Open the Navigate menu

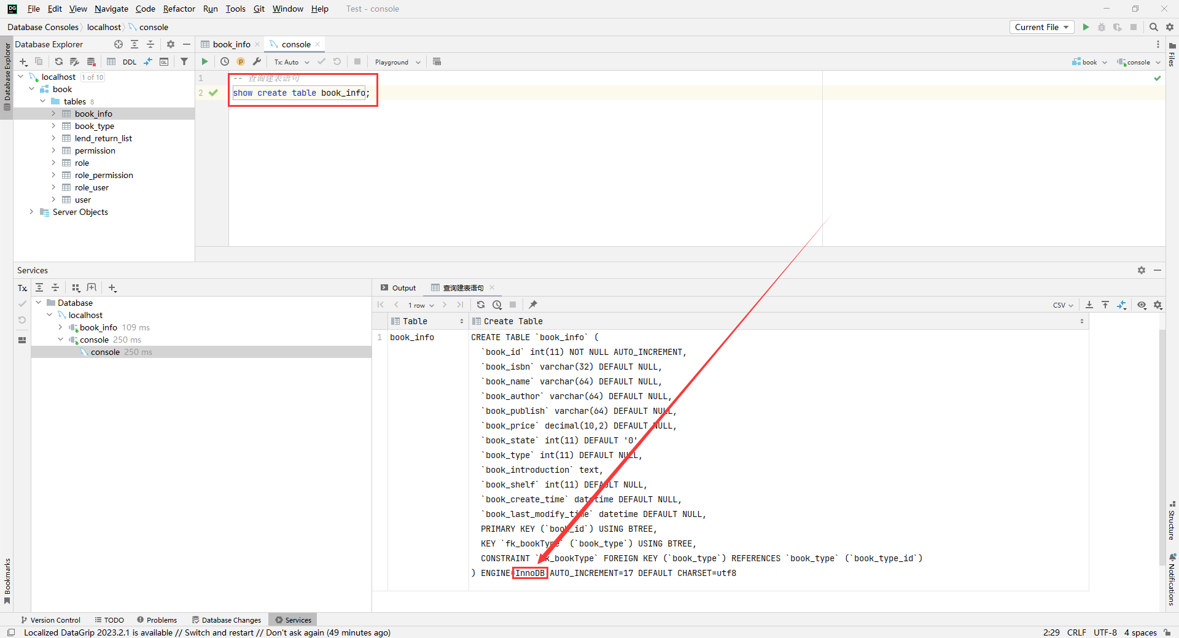click(111, 9)
